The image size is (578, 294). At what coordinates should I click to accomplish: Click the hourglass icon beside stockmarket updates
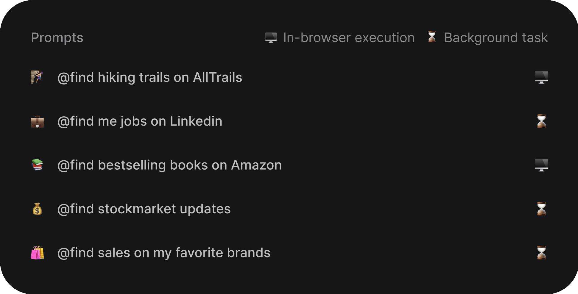[541, 209]
